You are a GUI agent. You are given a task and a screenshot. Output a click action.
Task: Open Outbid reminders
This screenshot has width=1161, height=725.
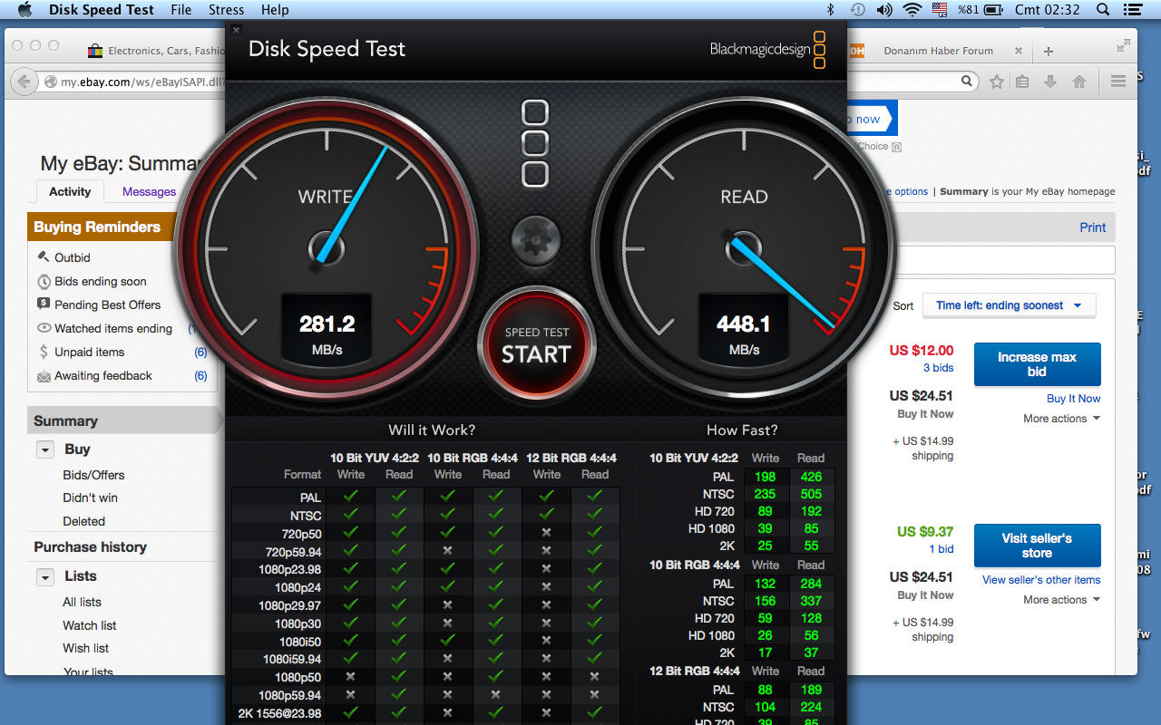pos(73,257)
